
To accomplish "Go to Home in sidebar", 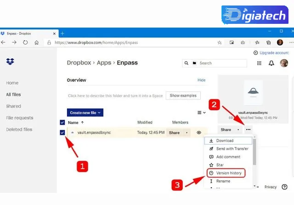I will [x=12, y=83].
